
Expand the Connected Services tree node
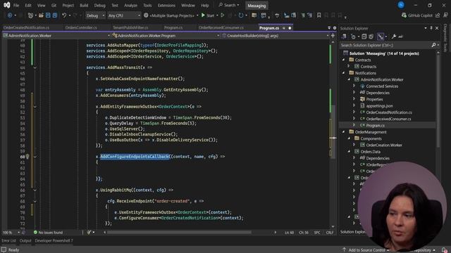[354, 86]
